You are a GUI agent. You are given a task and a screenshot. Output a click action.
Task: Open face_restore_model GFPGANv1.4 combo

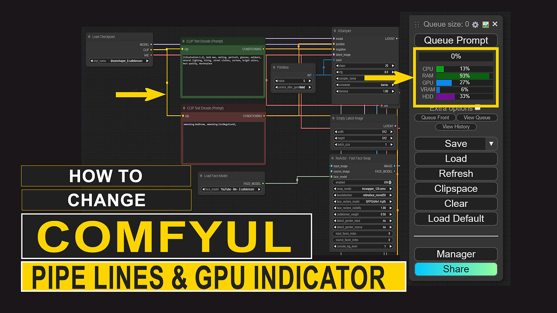(x=363, y=202)
